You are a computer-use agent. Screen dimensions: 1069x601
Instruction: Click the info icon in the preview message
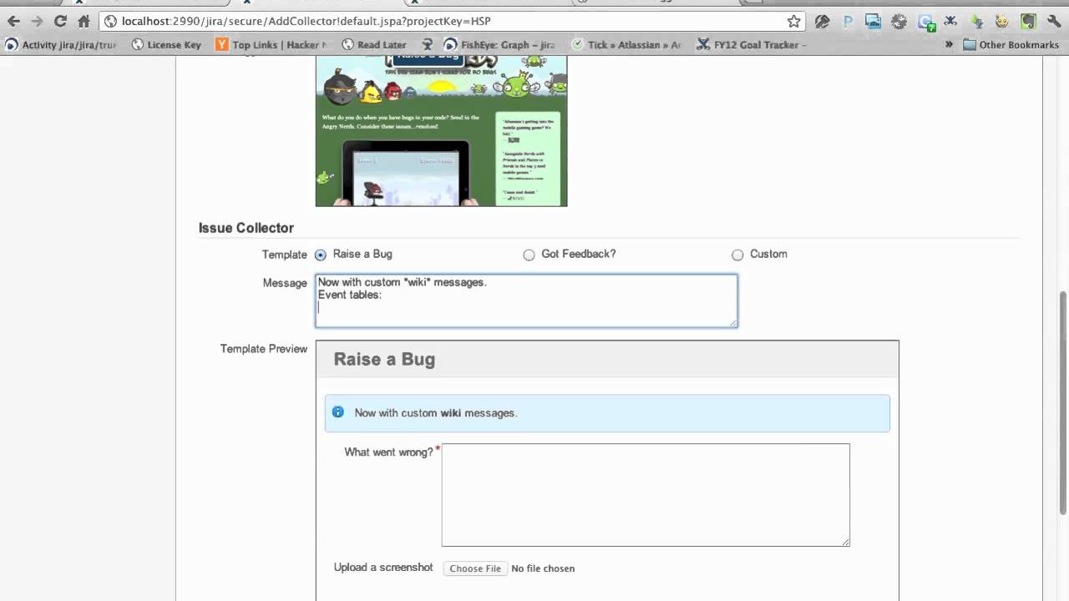tap(338, 412)
